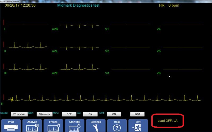The width and height of the screenshot is (212, 132).
Task: Toggle the AC filter ON button
Action: (90, 114)
